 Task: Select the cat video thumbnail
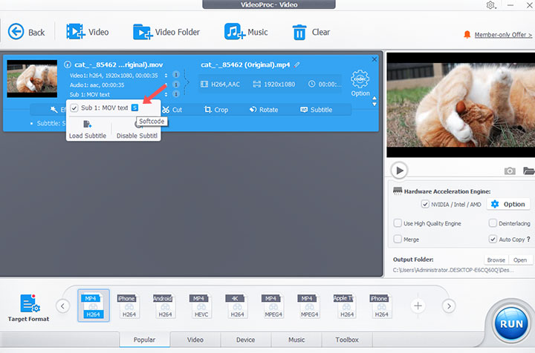click(32, 79)
